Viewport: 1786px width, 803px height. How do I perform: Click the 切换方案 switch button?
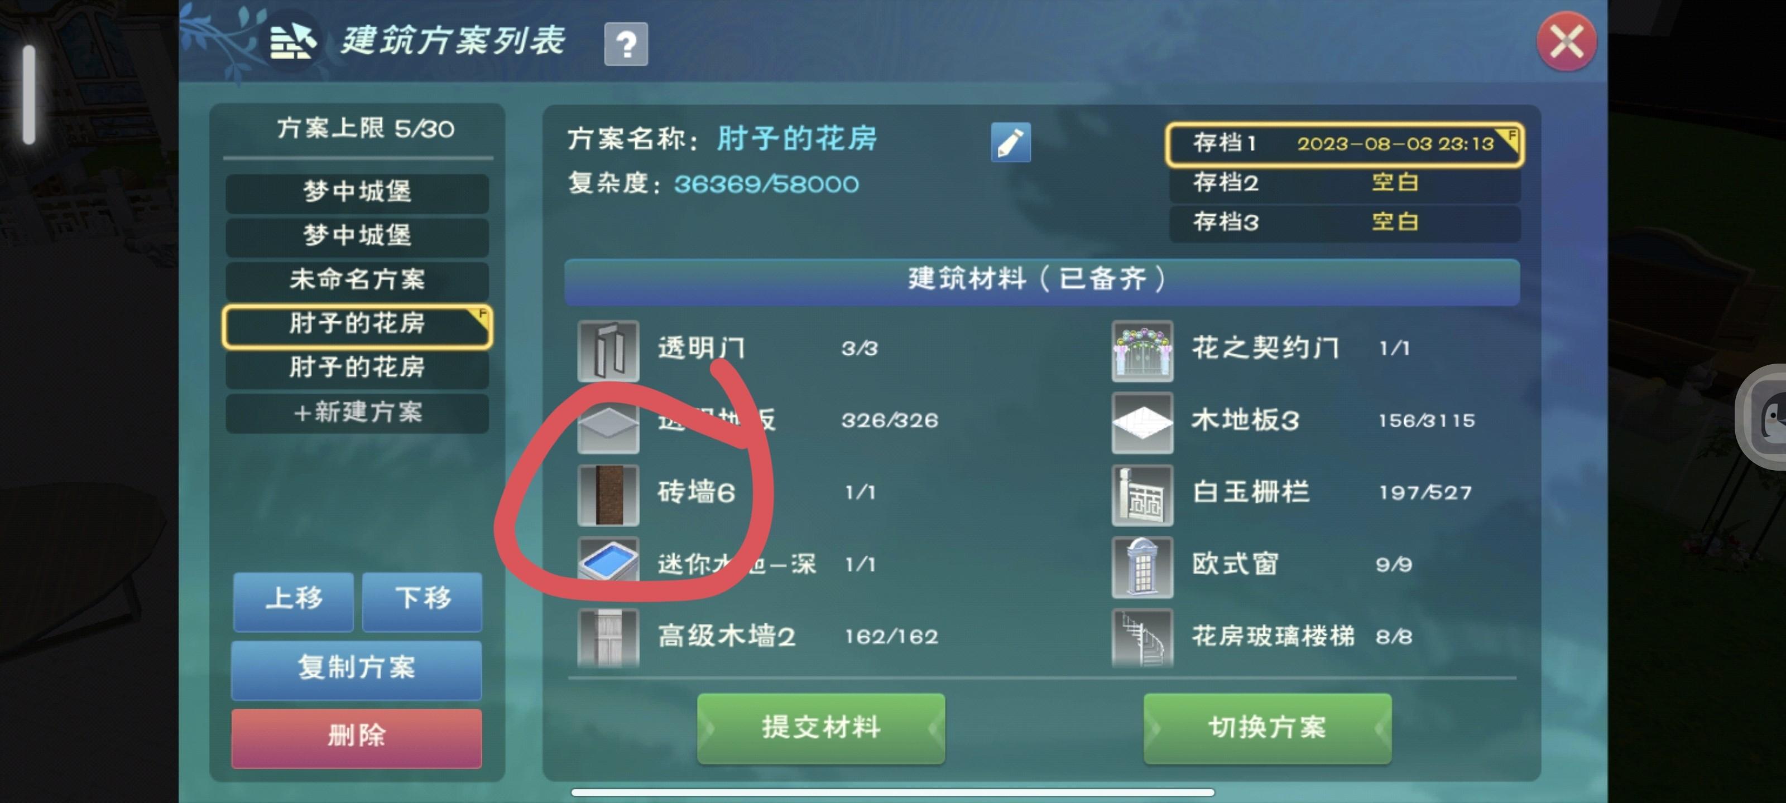[x=1267, y=728]
